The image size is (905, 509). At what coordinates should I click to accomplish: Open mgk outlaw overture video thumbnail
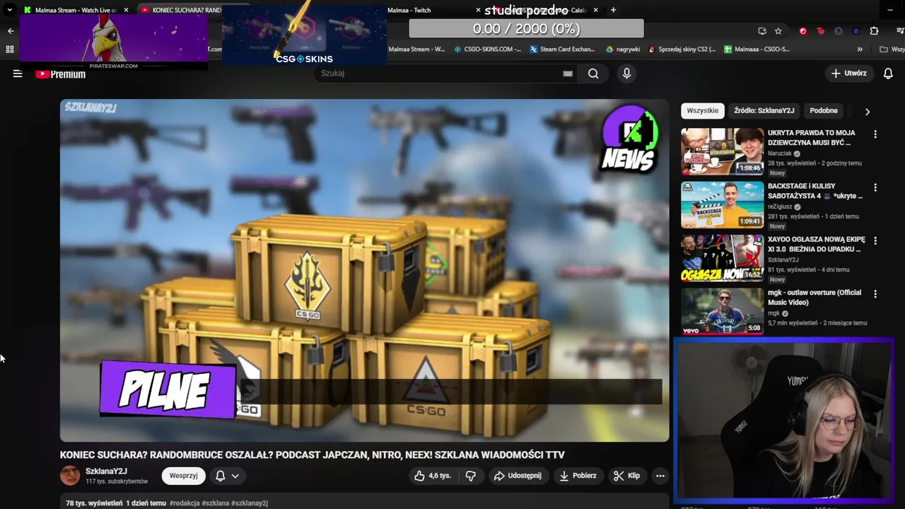(722, 311)
